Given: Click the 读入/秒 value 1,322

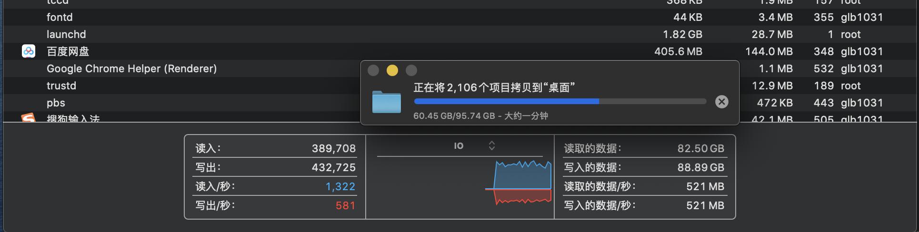Looking at the screenshot, I should (340, 186).
